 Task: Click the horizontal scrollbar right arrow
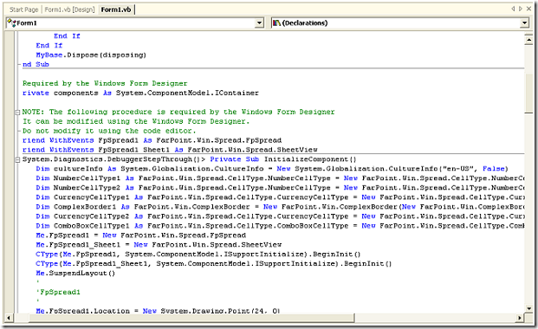520,318
